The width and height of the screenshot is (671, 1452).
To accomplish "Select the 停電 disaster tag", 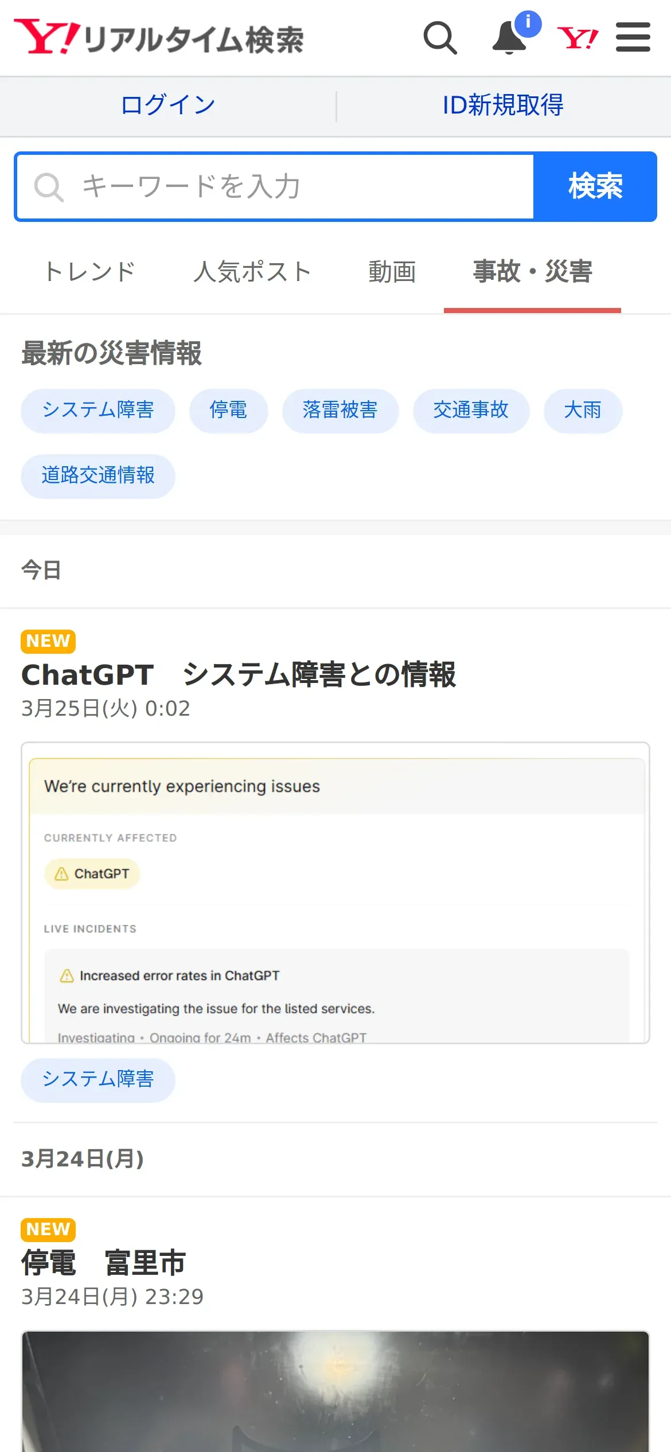I will (x=229, y=411).
